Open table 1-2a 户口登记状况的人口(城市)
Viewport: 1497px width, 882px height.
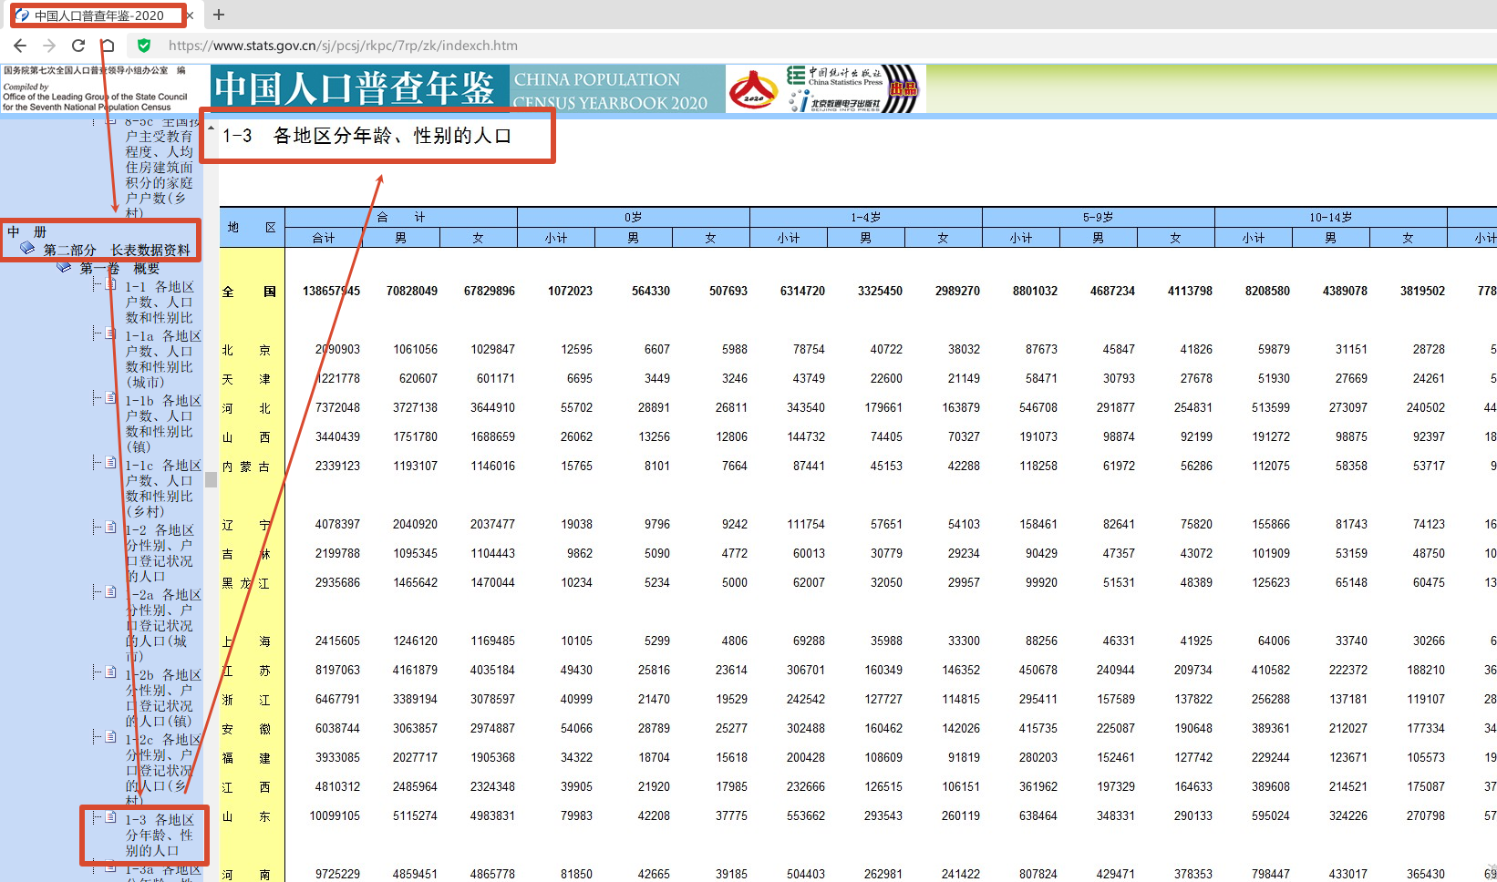(162, 625)
